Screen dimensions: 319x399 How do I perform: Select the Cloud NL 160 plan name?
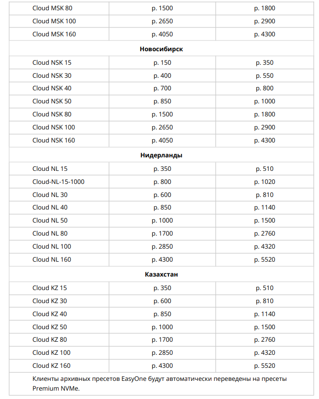(x=52, y=259)
